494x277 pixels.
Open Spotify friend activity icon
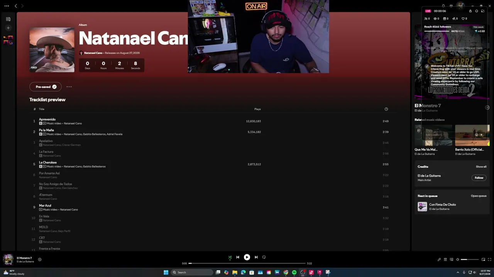(451, 6)
